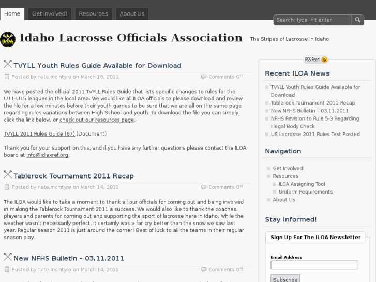Switch to the Resources tab
The height and width of the screenshot is (282, 376).
[94, 14]
